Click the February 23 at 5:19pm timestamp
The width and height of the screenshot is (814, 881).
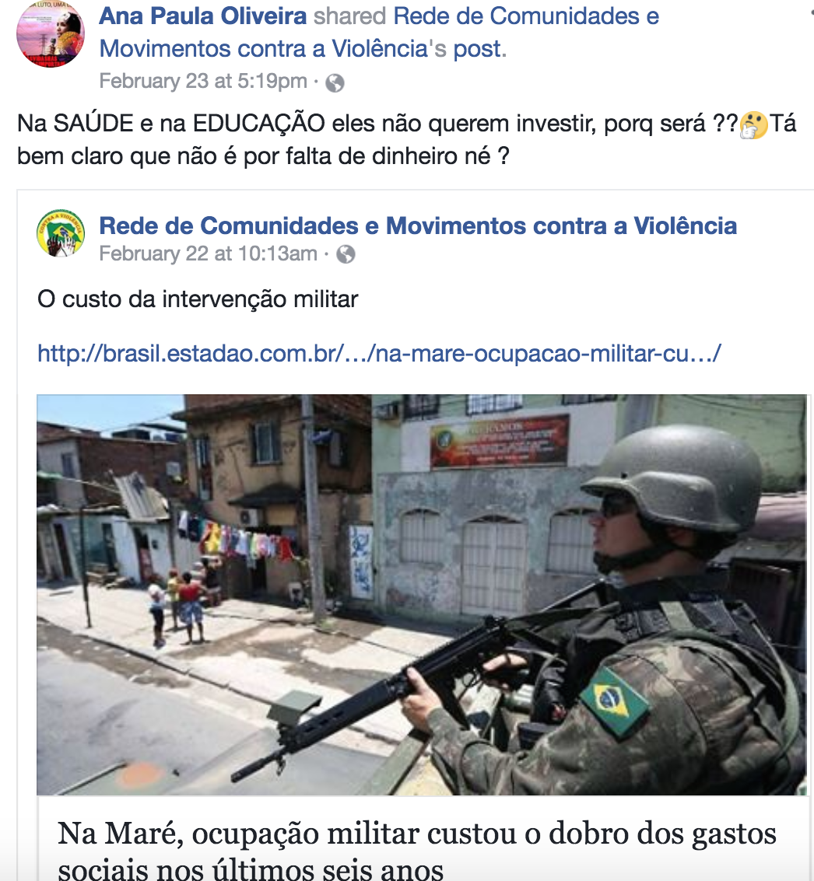tap(203, 81)
